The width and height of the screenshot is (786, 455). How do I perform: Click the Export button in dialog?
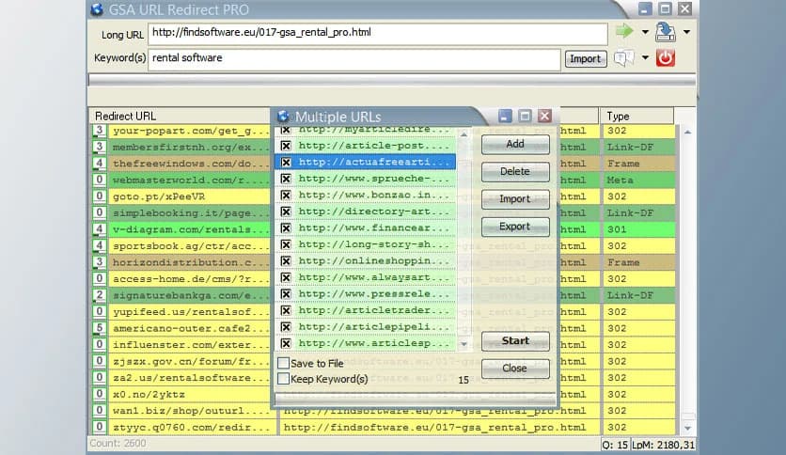pyautogui.click(x=515, y=227)
